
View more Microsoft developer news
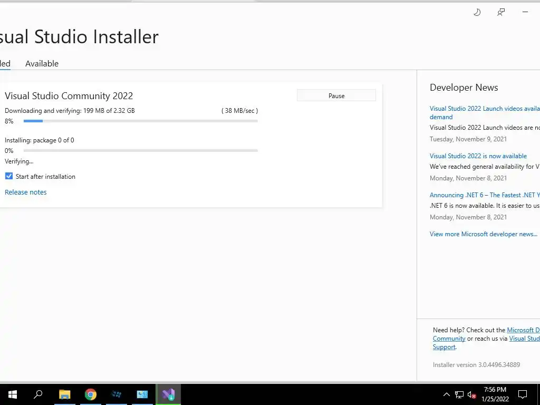click(x=483, y=234)
